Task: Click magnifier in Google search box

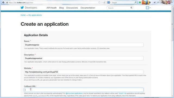Action: 135,2
